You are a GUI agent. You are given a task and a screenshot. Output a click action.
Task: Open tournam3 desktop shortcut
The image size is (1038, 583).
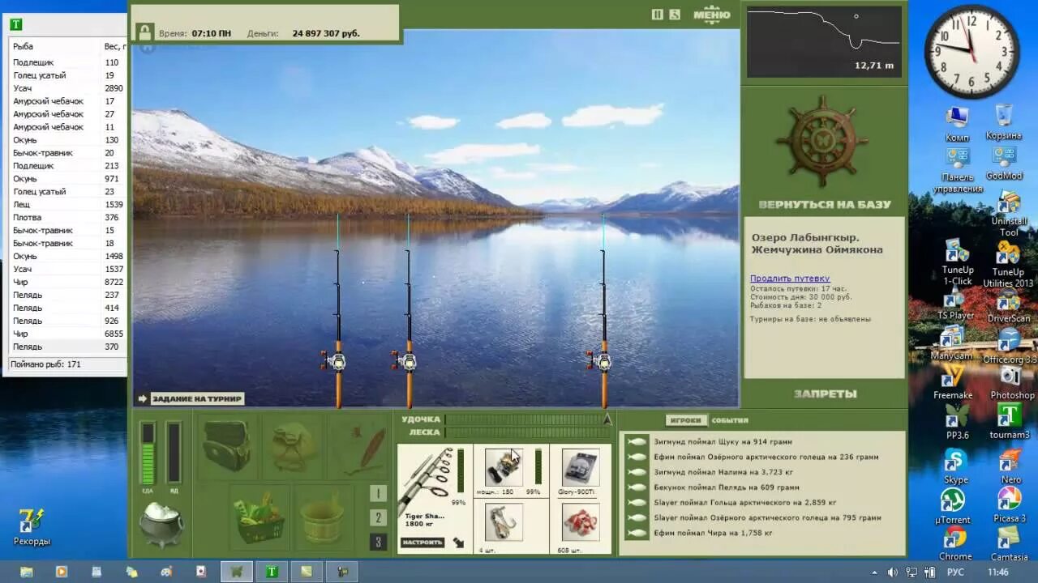1009,422
